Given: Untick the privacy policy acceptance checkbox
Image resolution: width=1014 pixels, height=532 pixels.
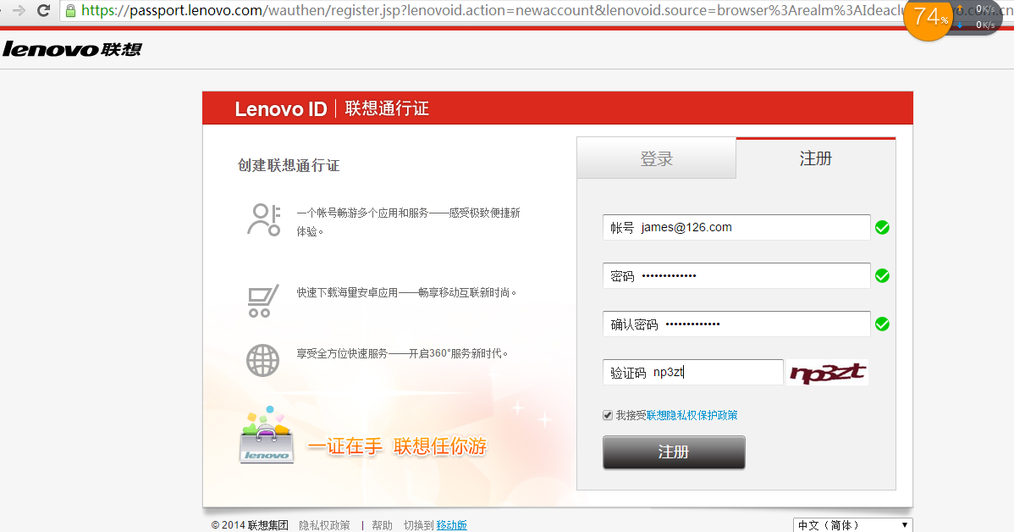Looking at the screenshot, I should coord(607,415).
